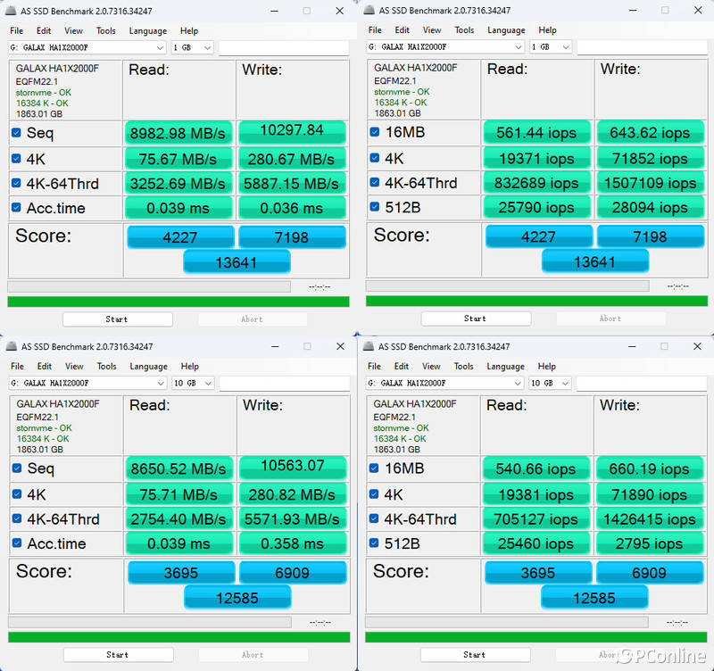Open the Tools menu in the 8982.98 MB/s window
Image resolution: width=714 pixels, height=671 pixels.
tap(106, 30)
